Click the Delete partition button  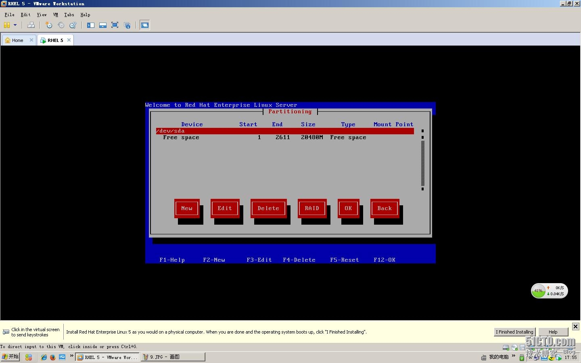(268, 208)
